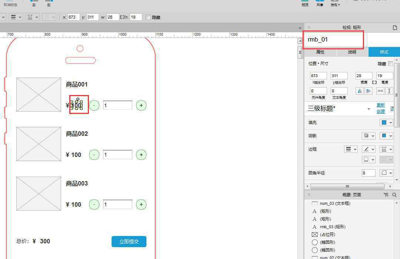
Task: Click plus button for 商品001
Action: pos(141,105)
